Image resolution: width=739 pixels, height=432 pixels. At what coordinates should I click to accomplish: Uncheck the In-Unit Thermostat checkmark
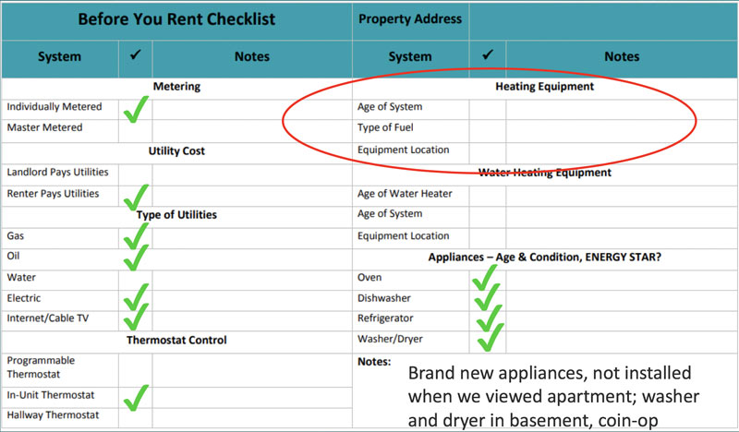pyautogui.click(x=136, y=398)
